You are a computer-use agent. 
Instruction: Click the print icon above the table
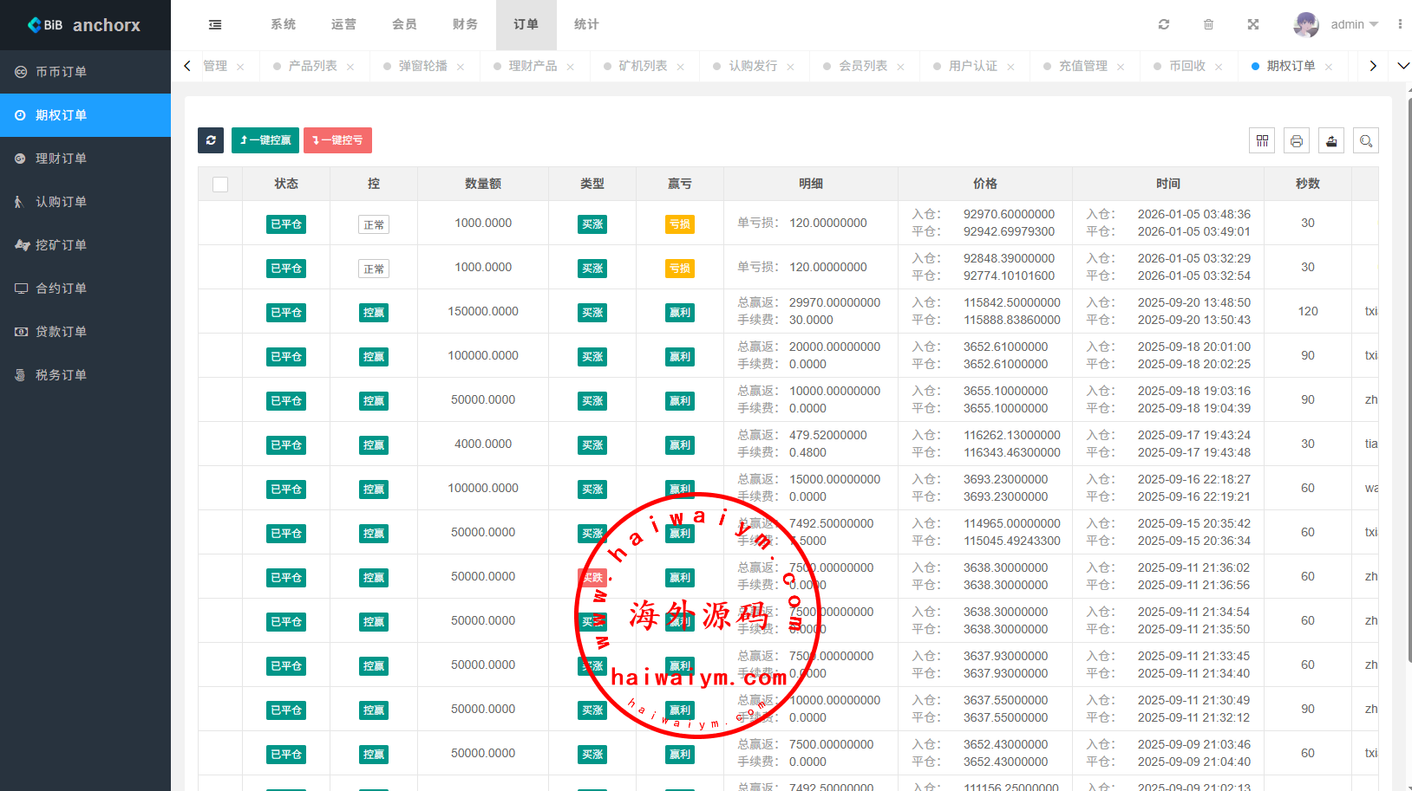pyautogui.click(x=1297, y=140)
